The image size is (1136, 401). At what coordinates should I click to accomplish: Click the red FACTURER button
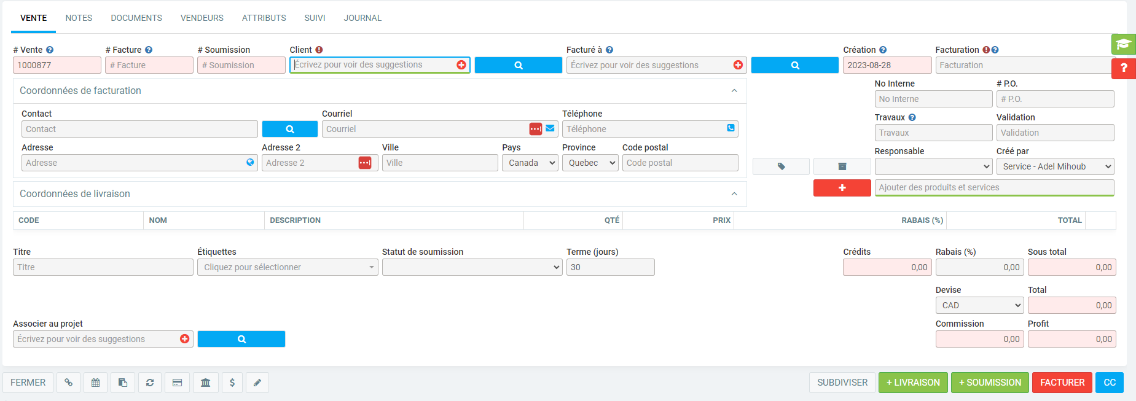coord(1062,383)
